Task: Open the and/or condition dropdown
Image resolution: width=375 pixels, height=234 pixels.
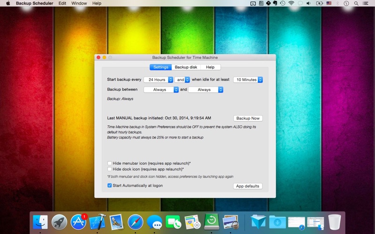Action: 182,80
